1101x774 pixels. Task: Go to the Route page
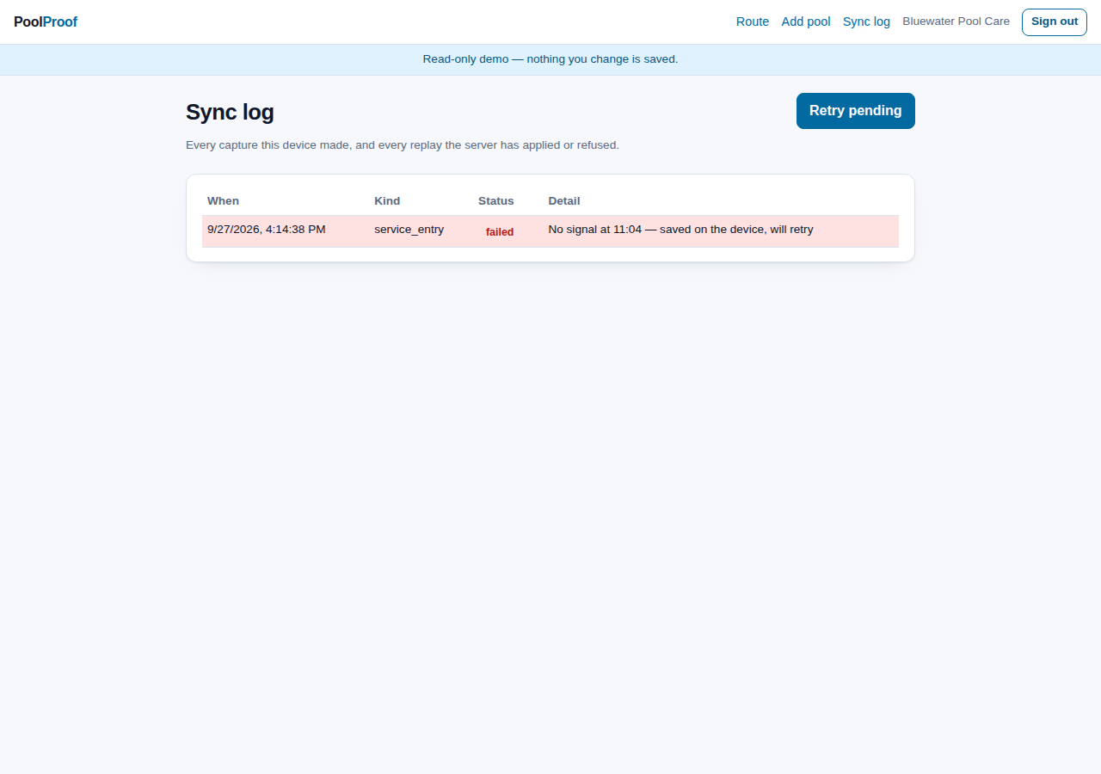tap(753, 21)
